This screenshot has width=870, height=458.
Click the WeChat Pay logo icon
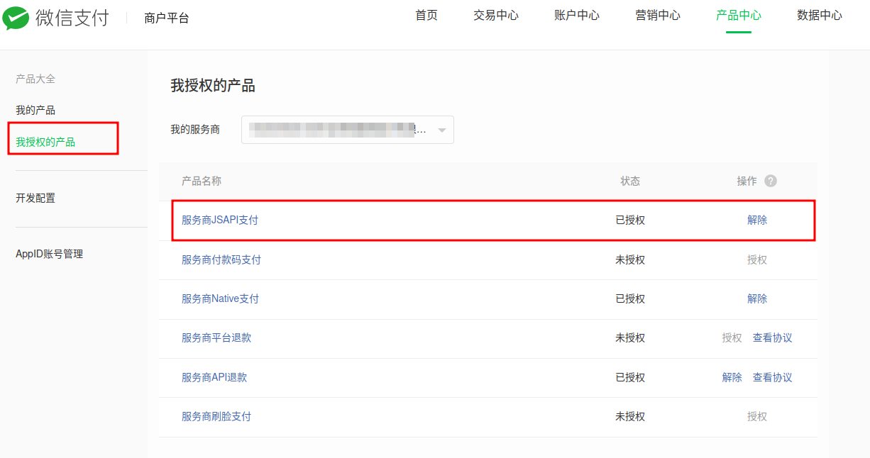(x=16, y=18)
